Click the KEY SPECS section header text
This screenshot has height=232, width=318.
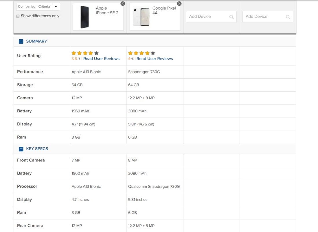point(37,149)
